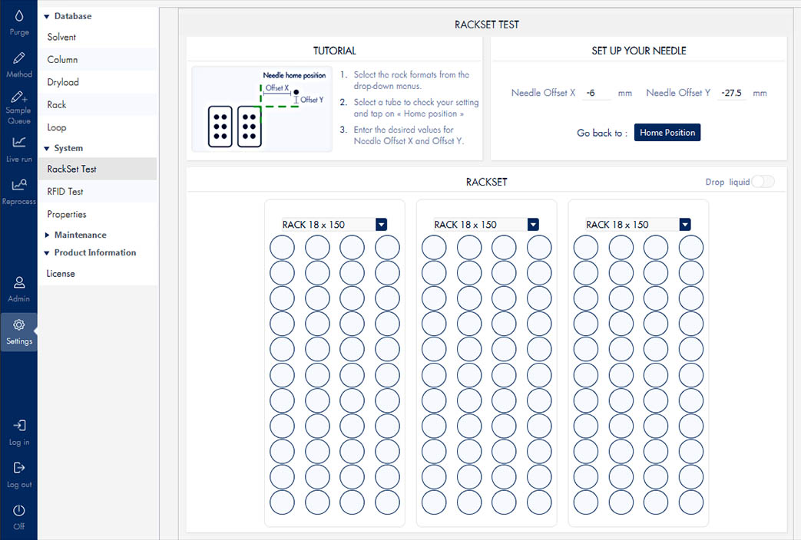Click the TUTORIAL heading

pyautogui.click(x=334, y=51)
